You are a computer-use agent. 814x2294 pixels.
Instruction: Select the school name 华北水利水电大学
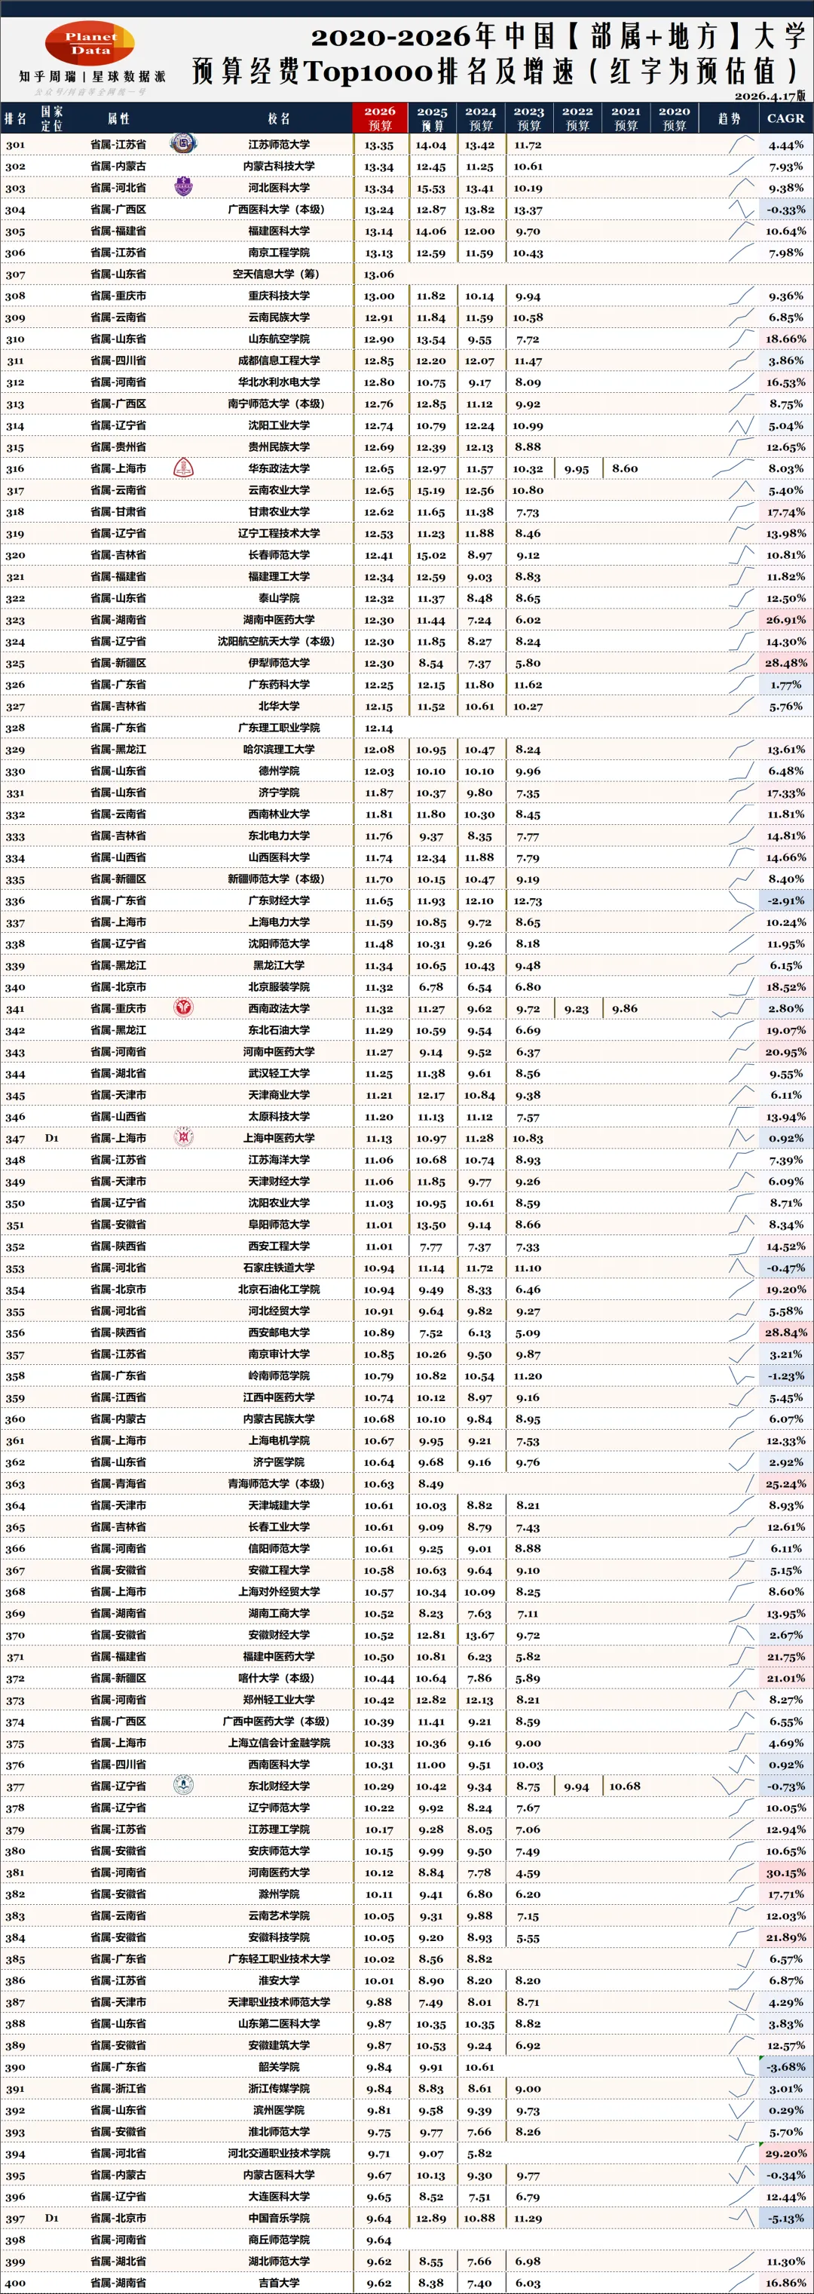pyautogui.click(x=278, y=381)
